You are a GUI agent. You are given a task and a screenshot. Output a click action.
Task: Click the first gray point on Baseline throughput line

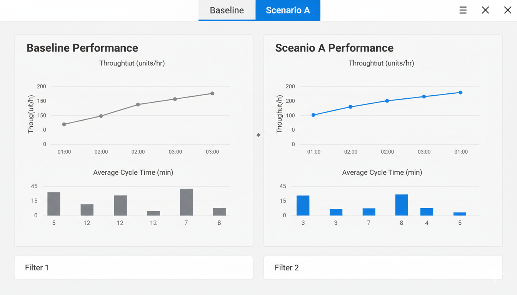click(64, 124)
